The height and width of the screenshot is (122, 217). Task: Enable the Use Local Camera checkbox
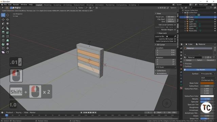click(175, 25)
